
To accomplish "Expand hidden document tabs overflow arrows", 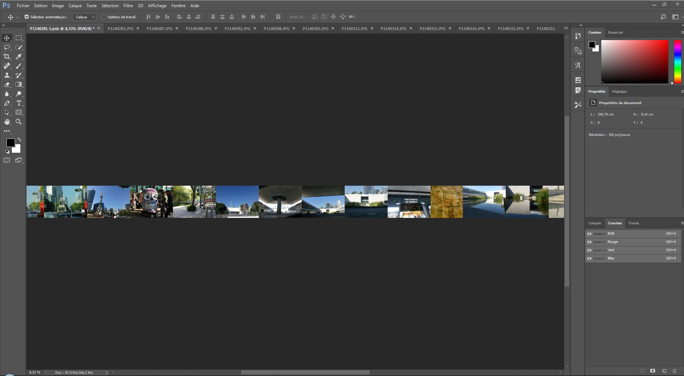I will [x=566, y=28].
